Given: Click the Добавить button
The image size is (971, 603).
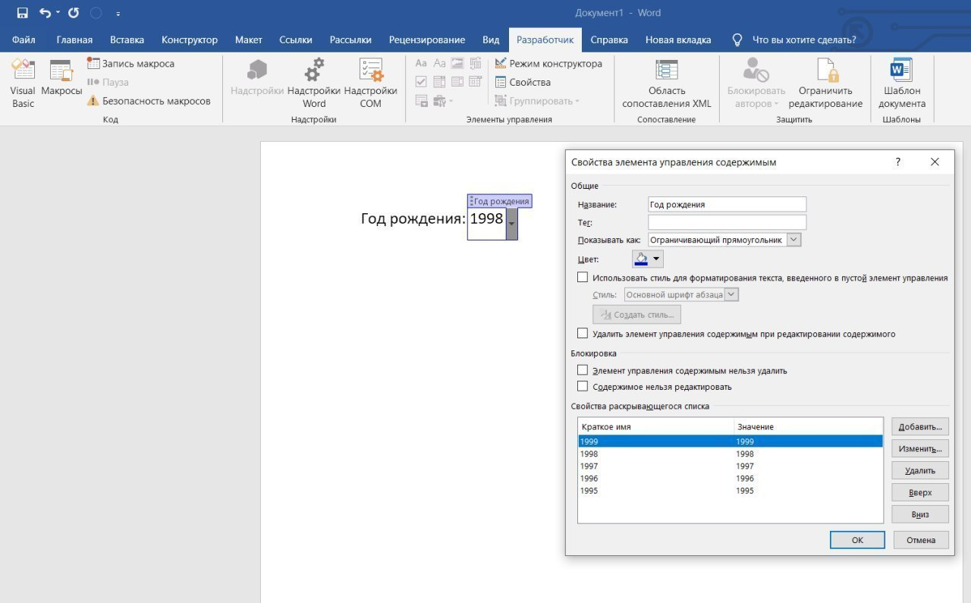Looking at the screenshot, I should pyautogui.click(x=920, y=427).
